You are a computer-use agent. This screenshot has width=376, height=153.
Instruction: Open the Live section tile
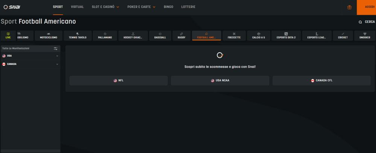(8, 35)
